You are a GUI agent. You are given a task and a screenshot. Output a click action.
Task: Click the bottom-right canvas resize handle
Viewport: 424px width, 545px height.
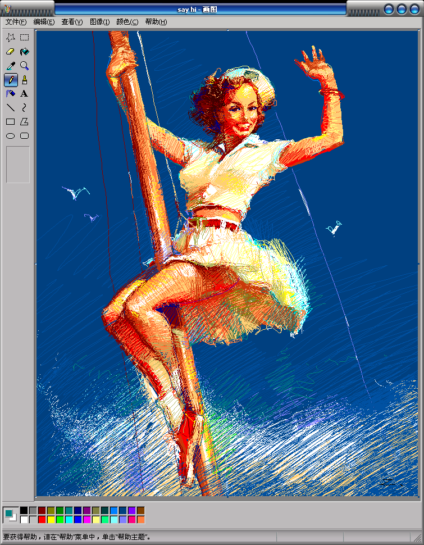tap(418, 497)
